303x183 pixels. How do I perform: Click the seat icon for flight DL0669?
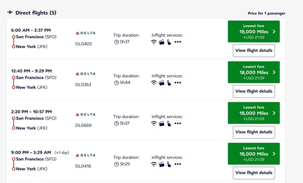pyautogui.click(x=169, y=124)
